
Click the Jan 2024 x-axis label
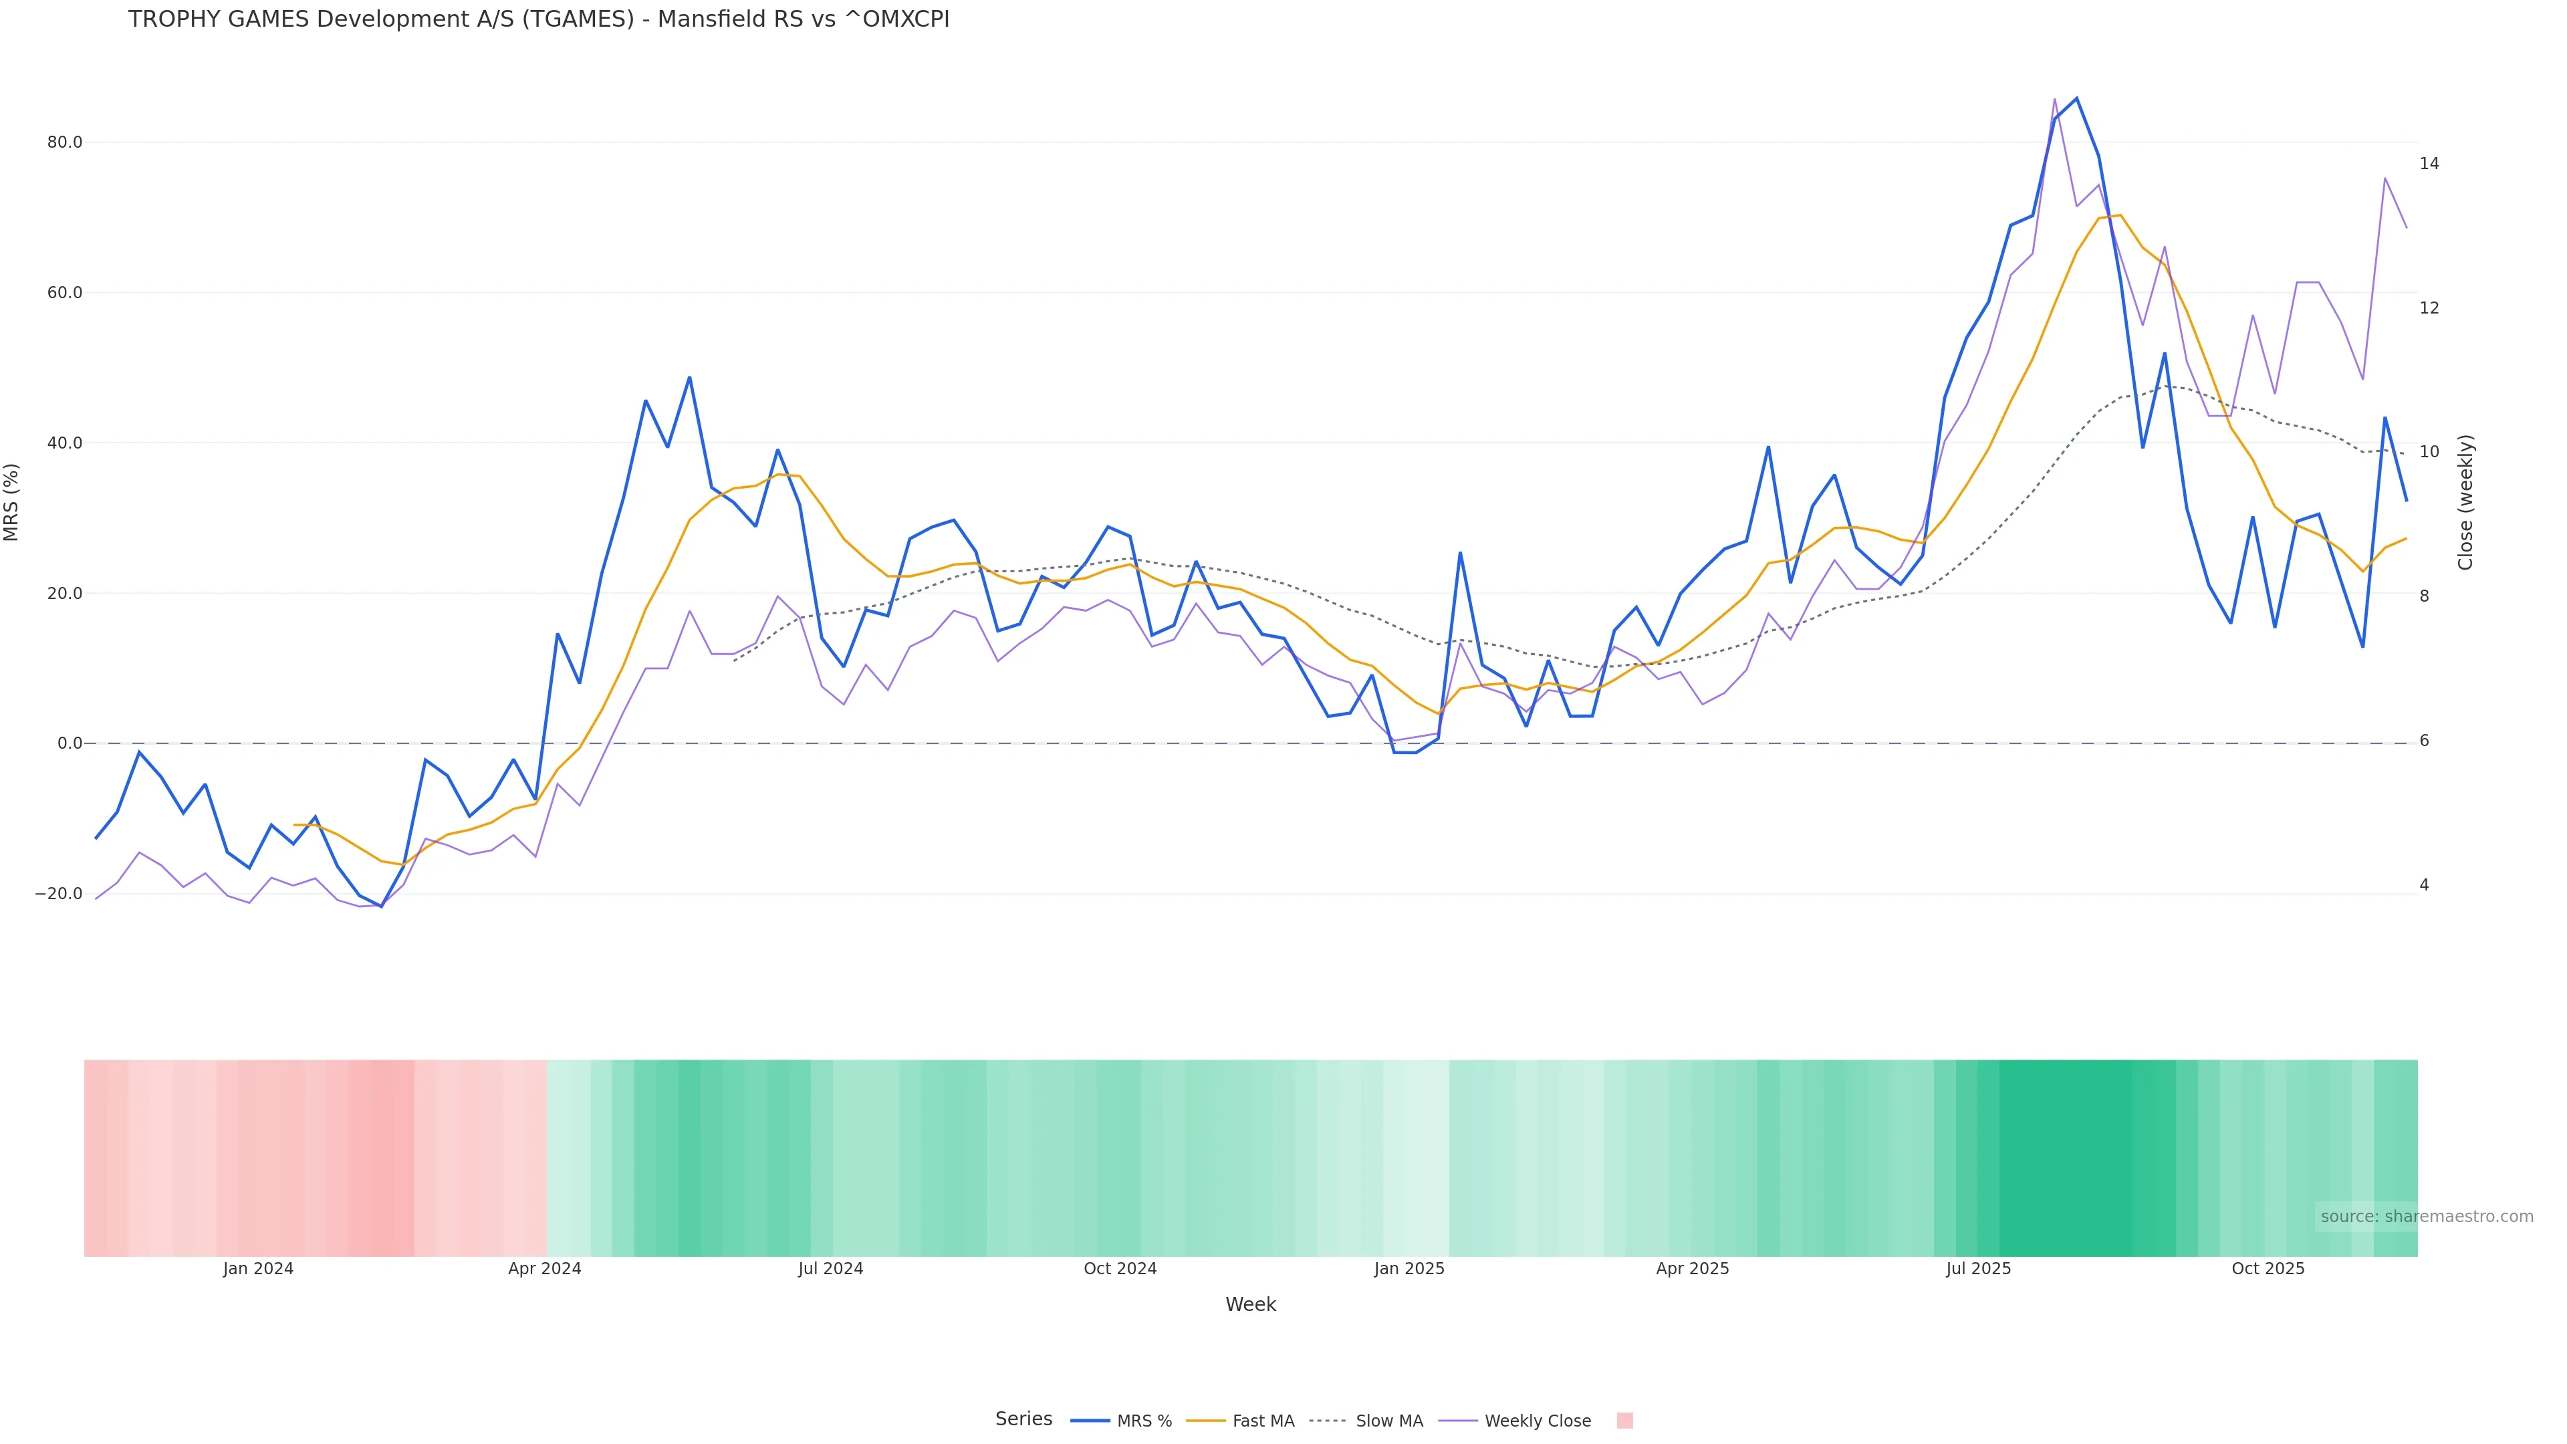[x=258, y=1269]
